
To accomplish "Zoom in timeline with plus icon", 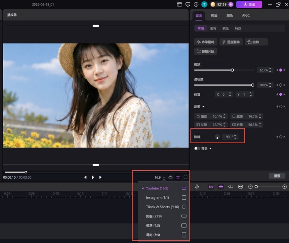I will (x=284, y=187).
